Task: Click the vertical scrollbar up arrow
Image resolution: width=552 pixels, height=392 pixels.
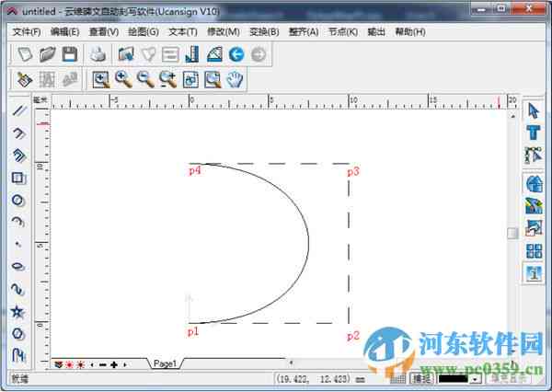Action: click(x=512, y=116)
